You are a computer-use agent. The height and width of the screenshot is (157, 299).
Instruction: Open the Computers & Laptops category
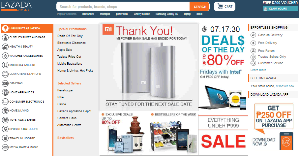pyautogui.click(x=25, y=74)
